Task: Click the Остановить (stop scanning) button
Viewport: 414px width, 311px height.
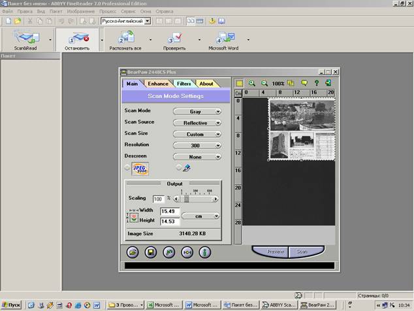Action: click(77, 40)
